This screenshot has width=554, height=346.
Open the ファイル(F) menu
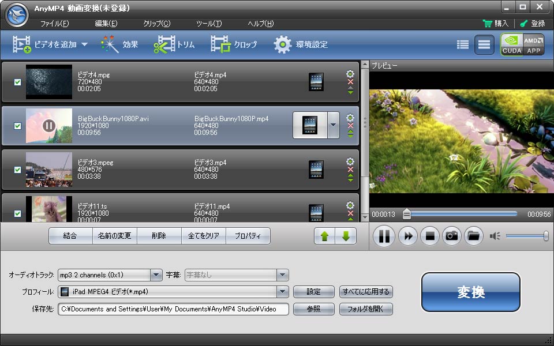tap(54, 24)
